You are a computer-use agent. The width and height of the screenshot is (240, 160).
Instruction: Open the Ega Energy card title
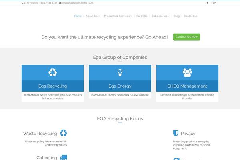[120, 86]
